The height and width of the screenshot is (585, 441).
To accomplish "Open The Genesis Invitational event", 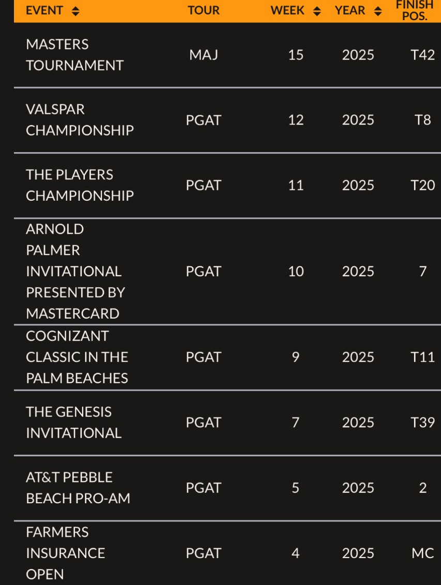I will 74,423.
